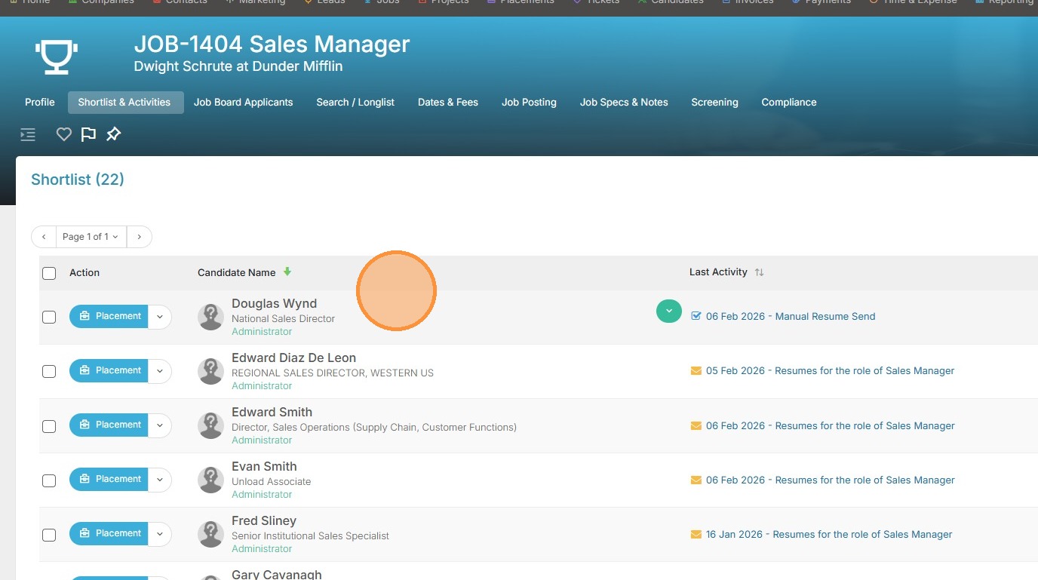Open Edward Smith candidate name link
The width and height of the screenshot is (1038, 580).
point(272,413)
